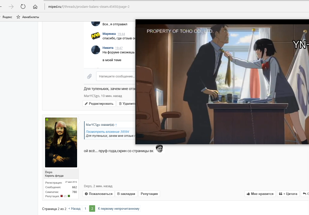309x215 pixels.
Task: Click the red minus reputation icon
Action: 62,196
